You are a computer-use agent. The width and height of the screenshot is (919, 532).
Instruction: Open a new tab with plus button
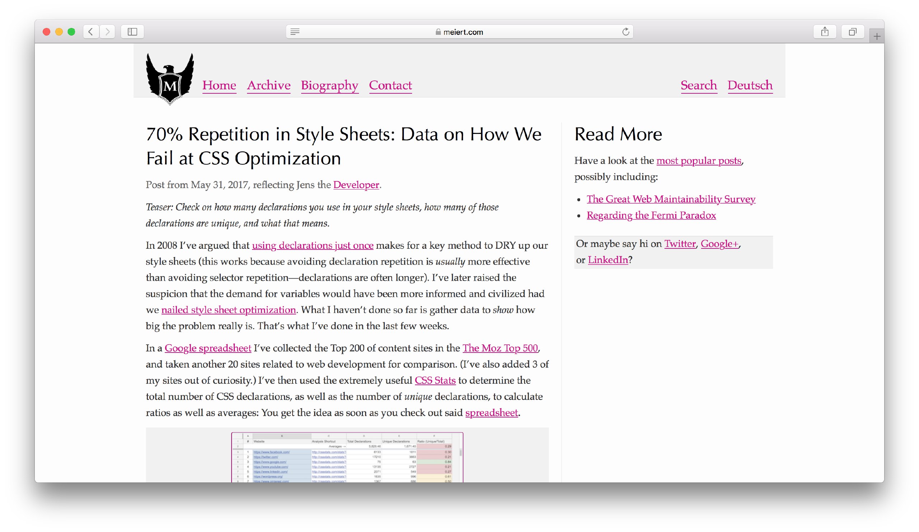coord(877,36)
